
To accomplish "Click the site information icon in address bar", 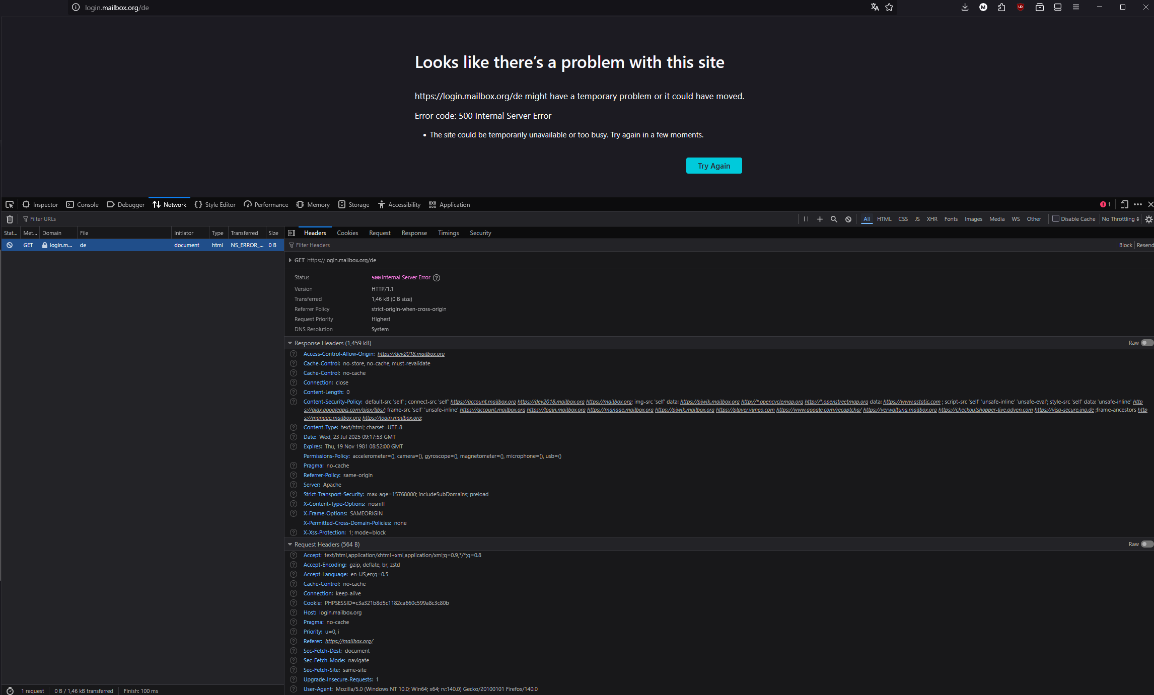I will [76, 8].
